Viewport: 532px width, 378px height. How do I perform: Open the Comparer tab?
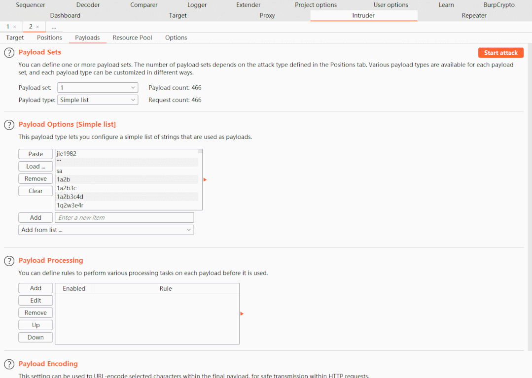(x=144, y=5)
